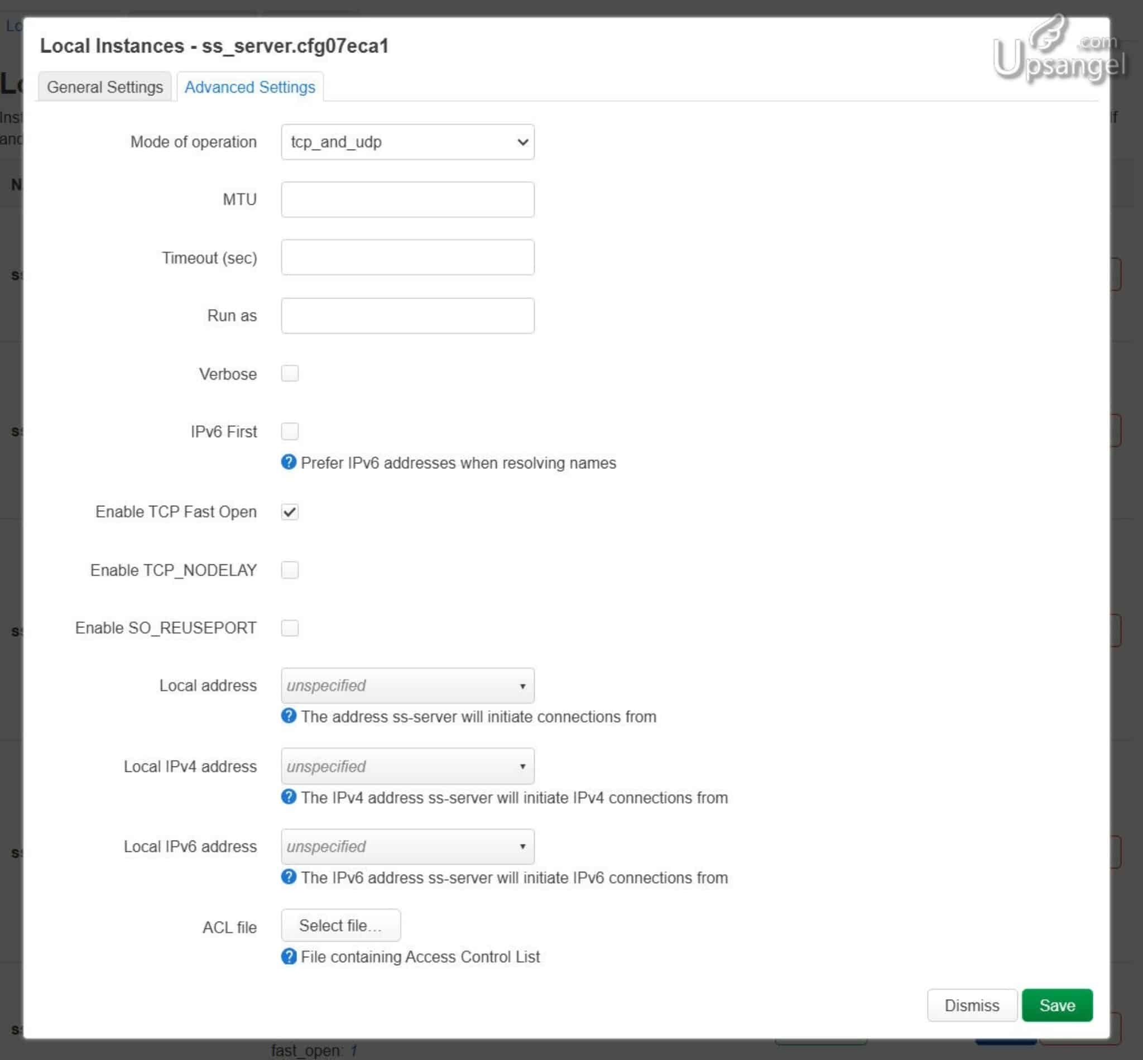Screen dimensions: 1143x1060
Task: Click the help icon beside Local address explanation
Action: pyautogui.click(x=289, y=716)
